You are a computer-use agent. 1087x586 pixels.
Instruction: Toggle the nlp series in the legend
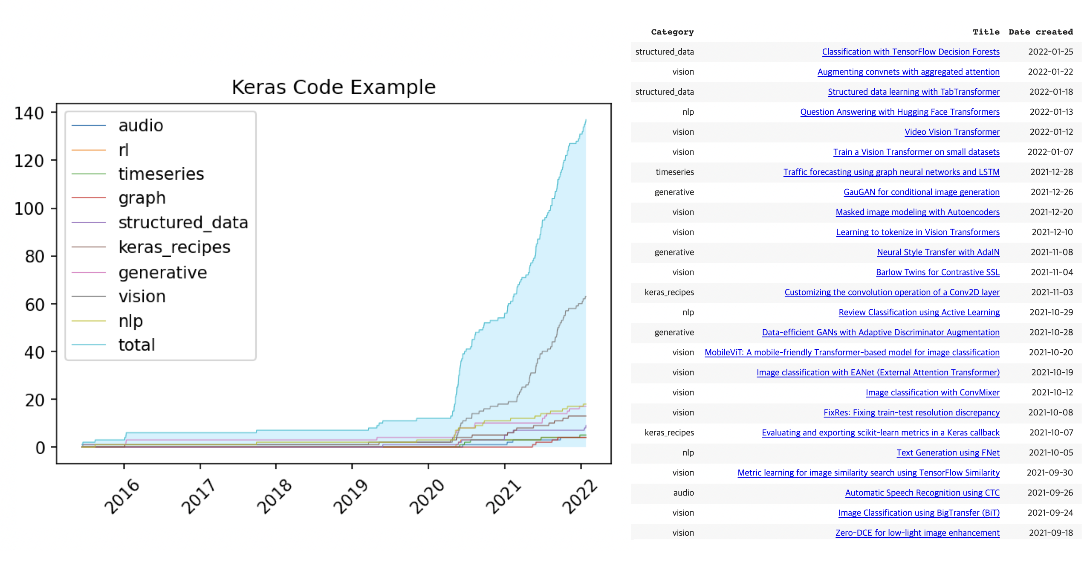click(x=131, y=321)
